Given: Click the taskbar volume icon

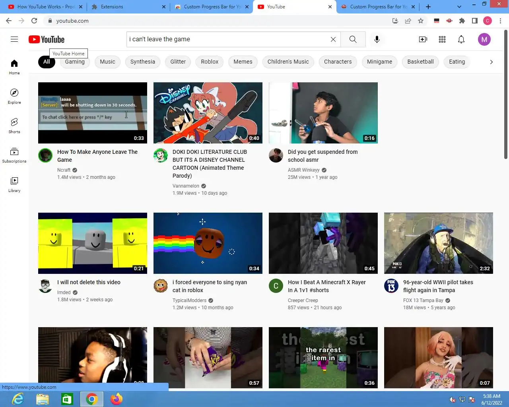Looking at the screenshot, I should tap(452, 399).
